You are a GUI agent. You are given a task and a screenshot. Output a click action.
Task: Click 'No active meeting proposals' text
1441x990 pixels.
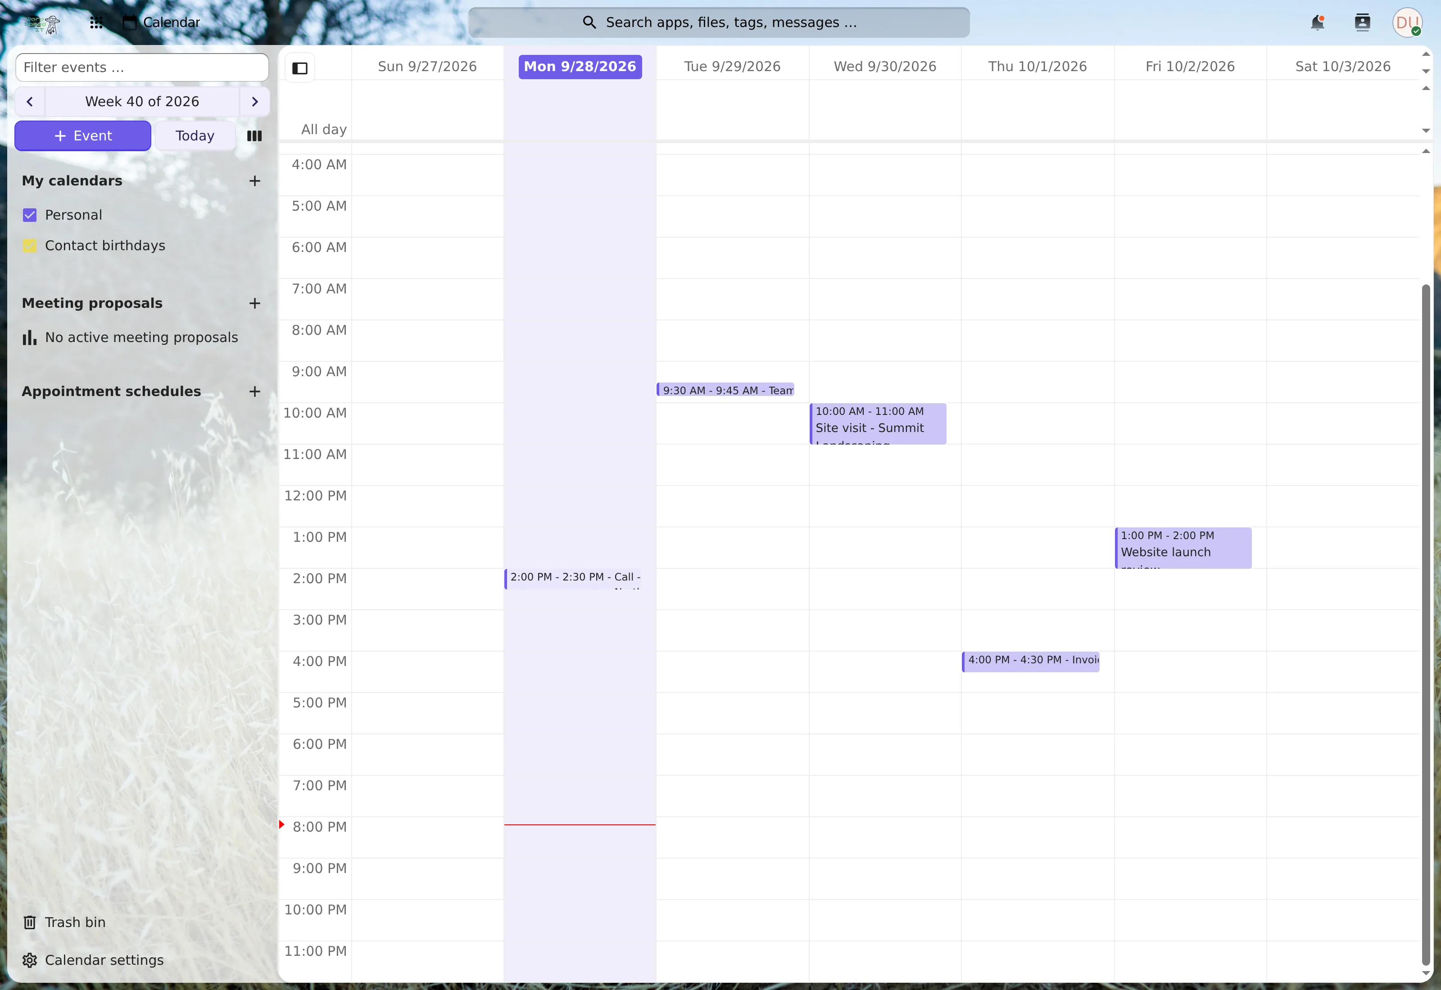[x=141, y=337]
